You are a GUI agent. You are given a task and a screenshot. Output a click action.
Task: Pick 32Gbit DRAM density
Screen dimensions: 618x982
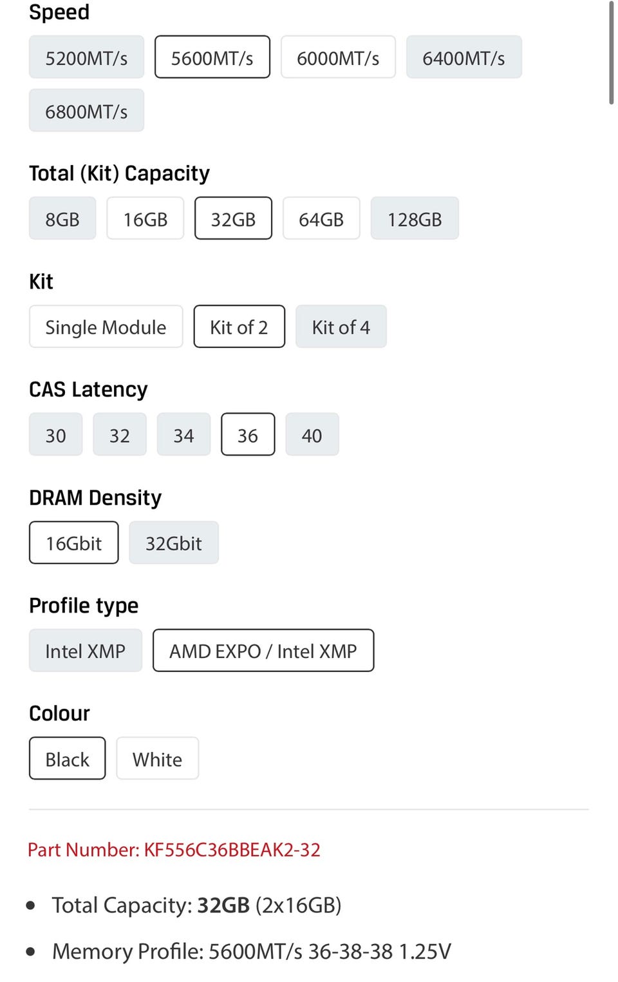174,543
